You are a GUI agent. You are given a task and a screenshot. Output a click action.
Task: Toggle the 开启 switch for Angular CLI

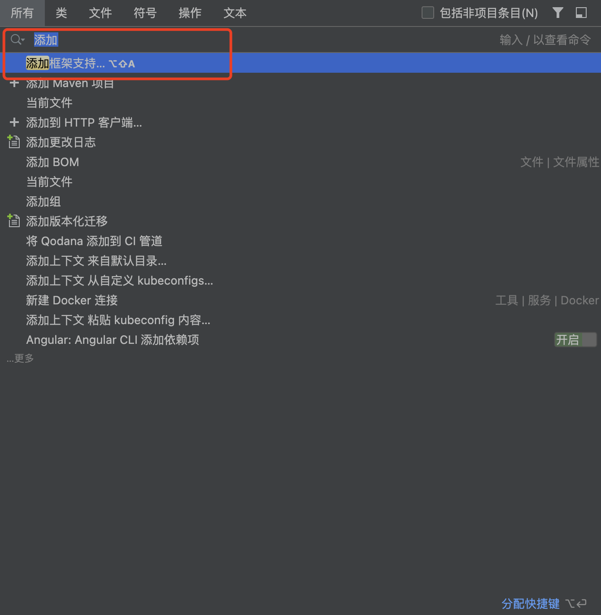pos(575,340)
